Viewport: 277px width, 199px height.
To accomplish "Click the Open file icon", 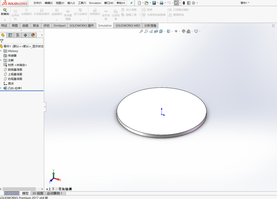I will coord(146,3).
